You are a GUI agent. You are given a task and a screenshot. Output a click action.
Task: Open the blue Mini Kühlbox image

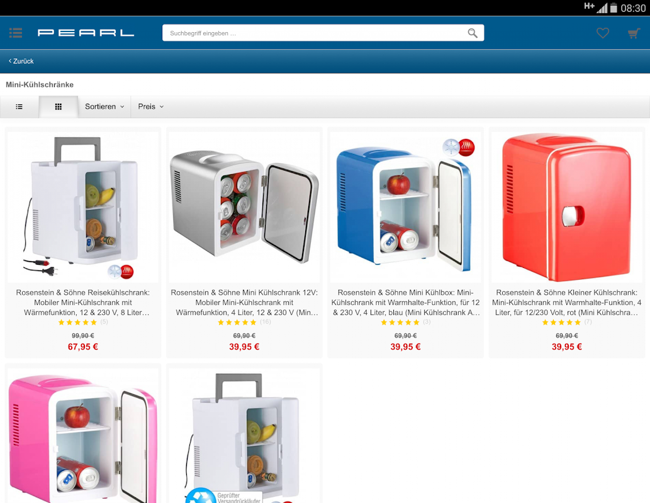(405, 207)
